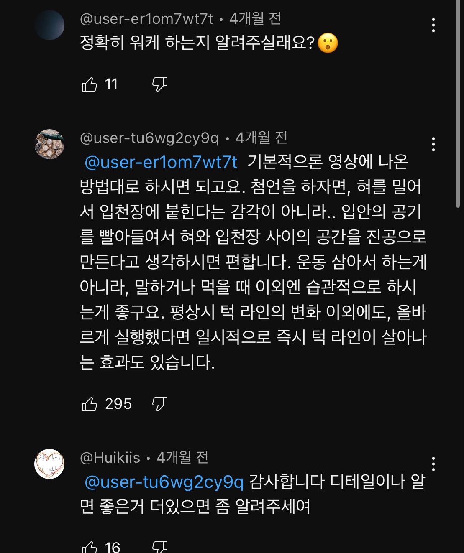Open @user-tu6wg2cy9q watches profile avatar
The height and width of the screenshot is (553, 464).
pos(49,144)
